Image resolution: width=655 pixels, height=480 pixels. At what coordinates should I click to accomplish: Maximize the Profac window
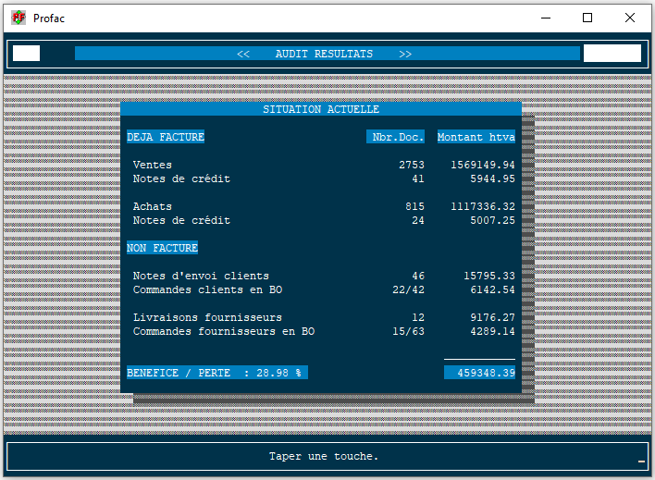coord(587,18)
